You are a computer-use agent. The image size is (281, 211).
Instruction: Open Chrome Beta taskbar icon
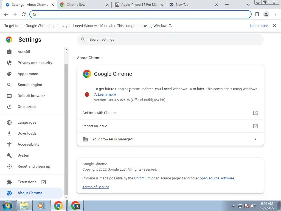[x=75, y=206]
